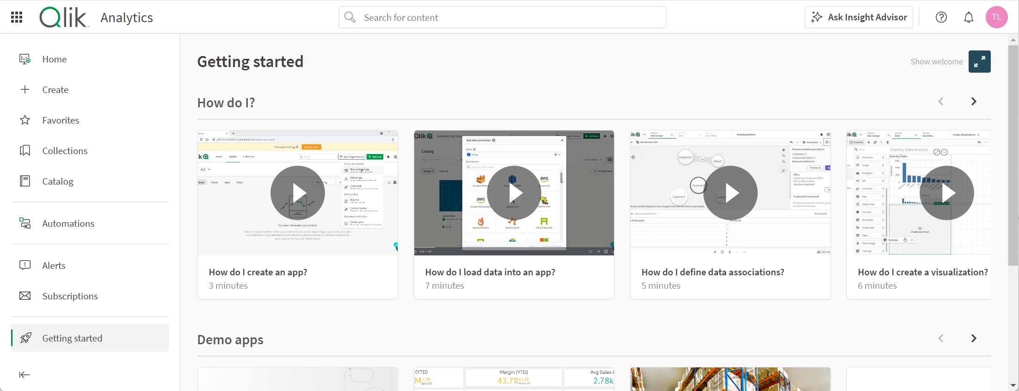1019x391 pixels.
Task: Click 'How do I create an app?' title
Action: point(258,272)
